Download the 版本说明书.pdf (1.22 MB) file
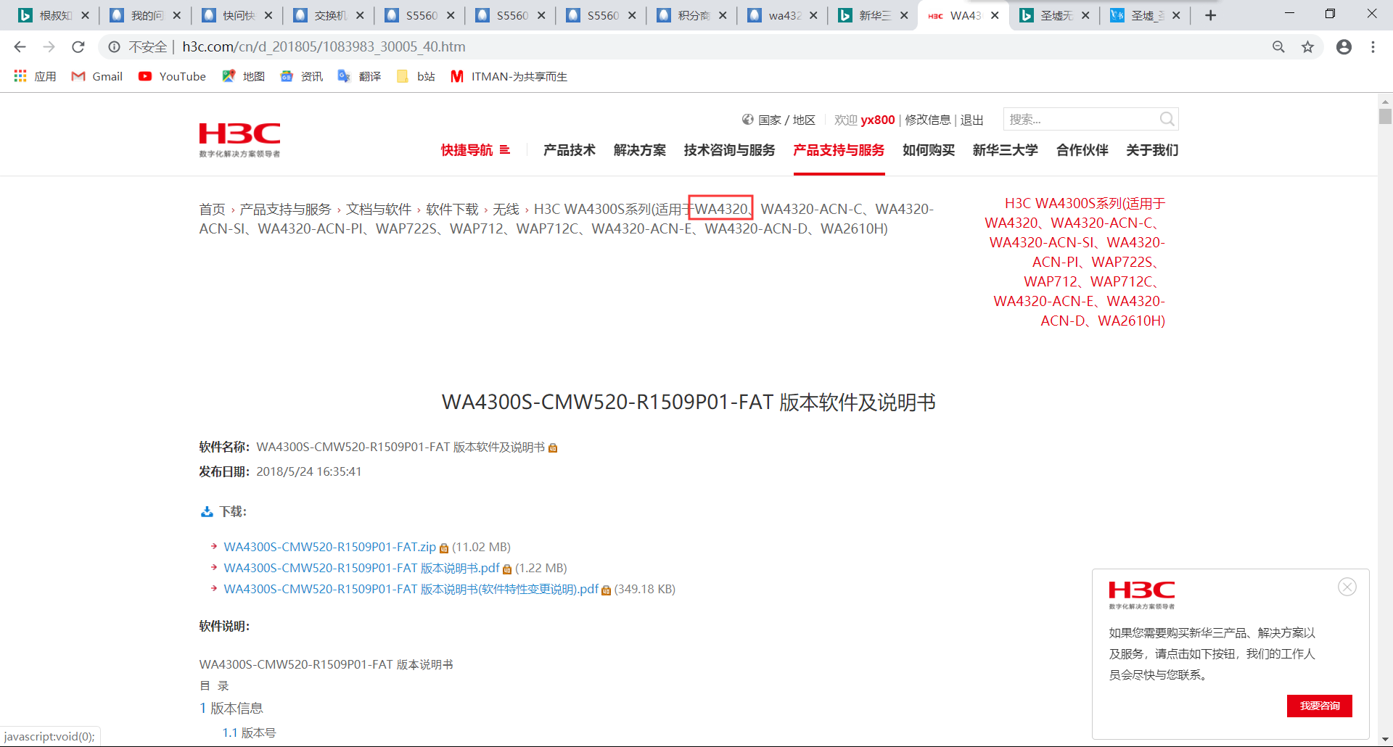 pyautogui.click(x=361, y=568)
